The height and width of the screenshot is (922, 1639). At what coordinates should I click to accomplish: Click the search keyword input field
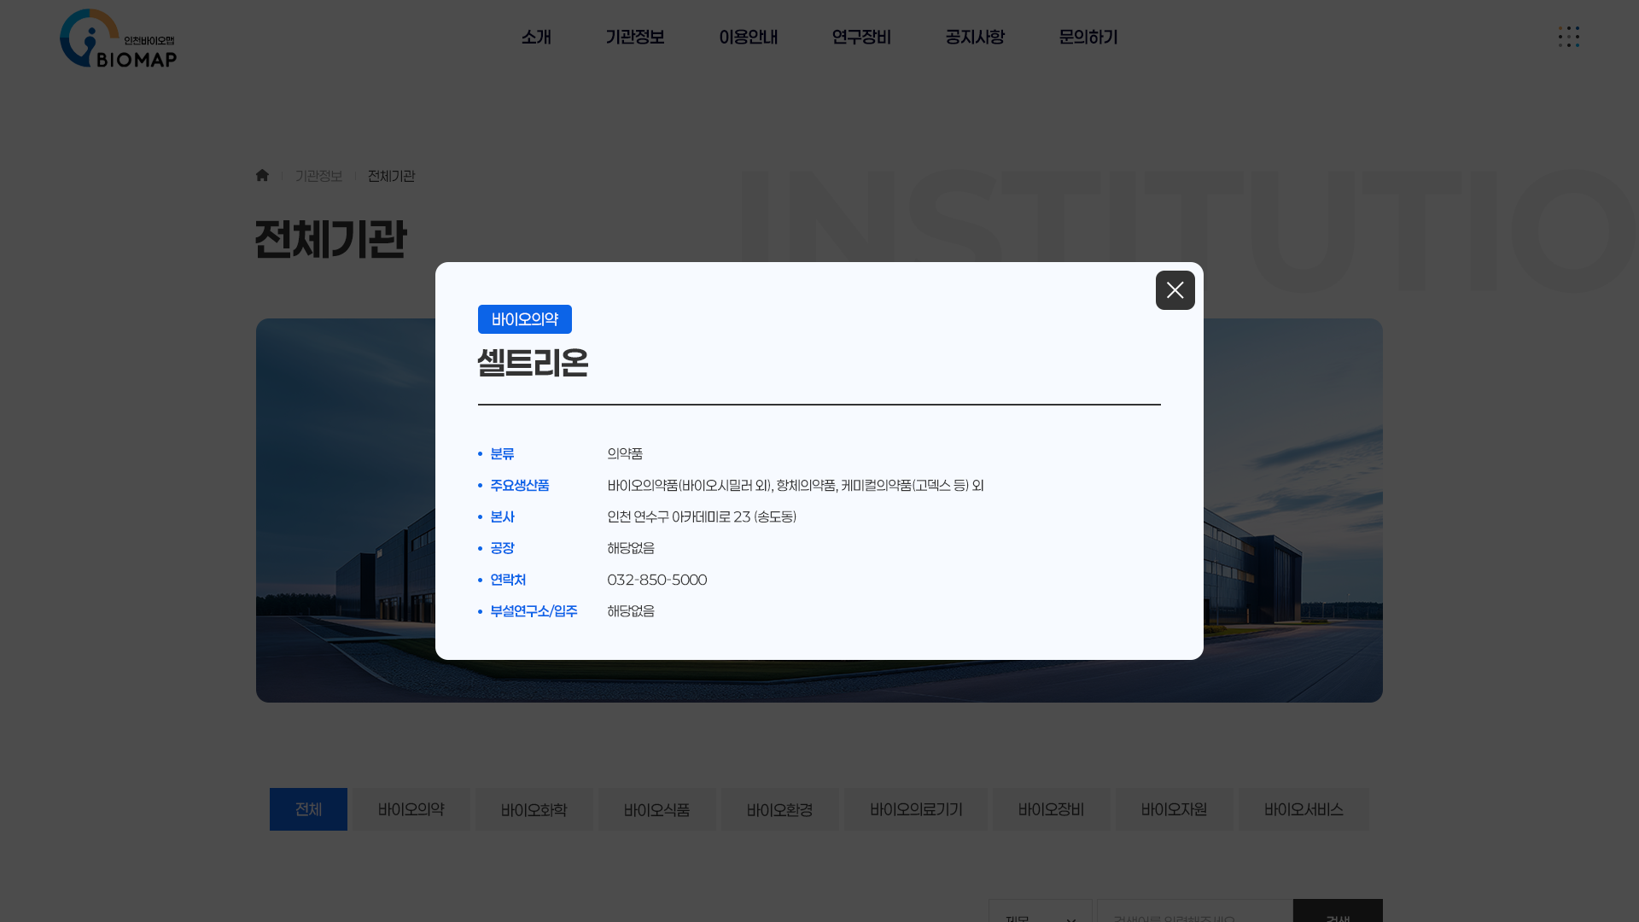(x=1193, y=912)
